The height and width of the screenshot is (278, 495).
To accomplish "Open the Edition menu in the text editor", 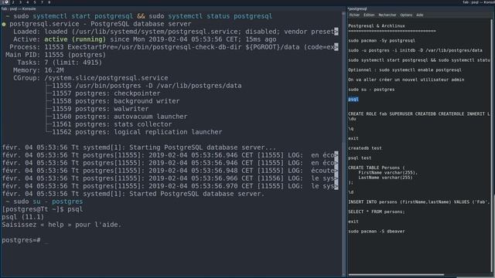I will coord(369,15).
